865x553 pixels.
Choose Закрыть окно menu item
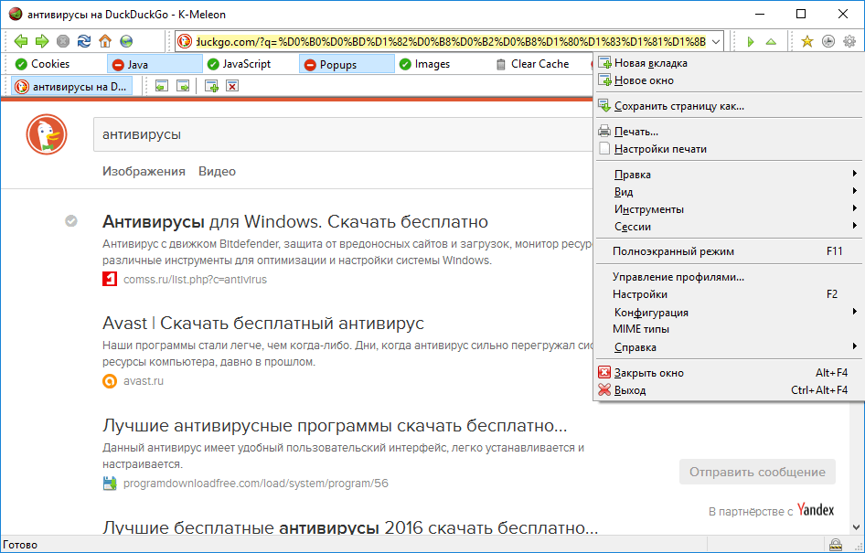pyautogui.click(x=728, y=373)
